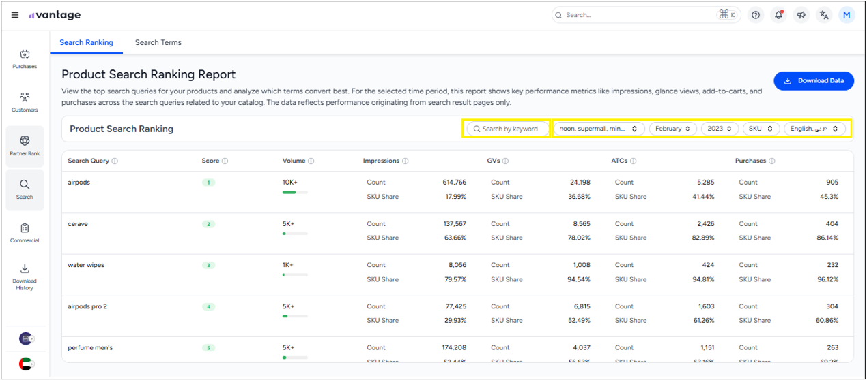
Task: Open the noon, supermall platform dropdown
Action: click(x=598, y=129)
